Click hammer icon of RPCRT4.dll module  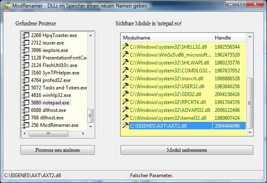pos(126,102)
